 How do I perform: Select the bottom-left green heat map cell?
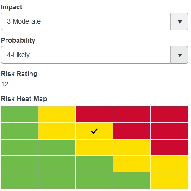point(19,180)
